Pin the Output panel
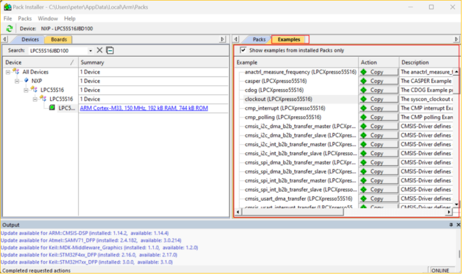This screenshot has width=462, height=274. point(451,225)
